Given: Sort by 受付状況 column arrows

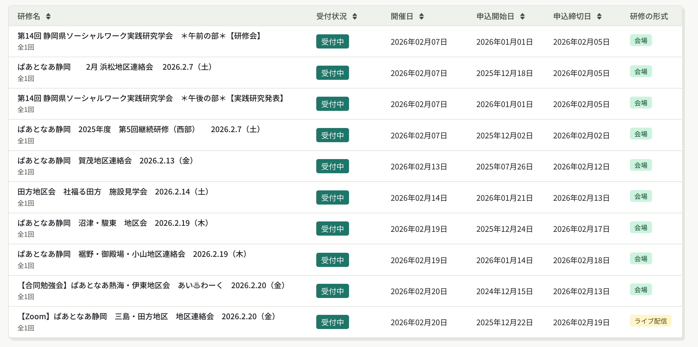Looking at the screenshot, I should (x=354, y=16).
